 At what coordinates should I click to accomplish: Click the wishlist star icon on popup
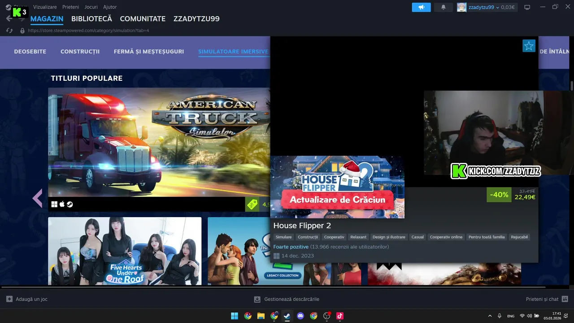point(529,46)
